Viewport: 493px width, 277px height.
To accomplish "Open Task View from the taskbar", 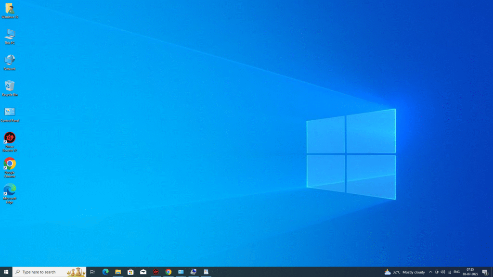I will point(92,272).
